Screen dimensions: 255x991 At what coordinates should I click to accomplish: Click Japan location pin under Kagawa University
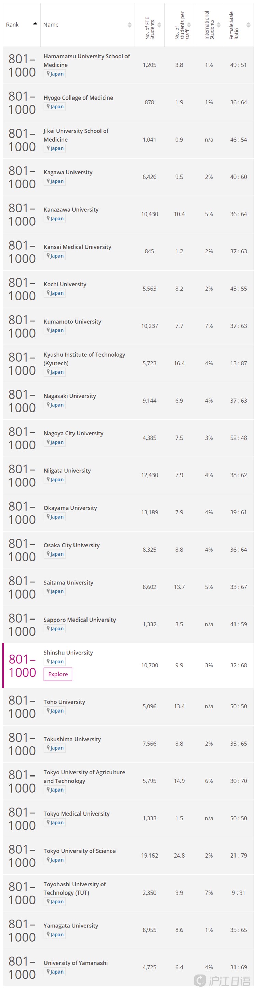(48, 181)
